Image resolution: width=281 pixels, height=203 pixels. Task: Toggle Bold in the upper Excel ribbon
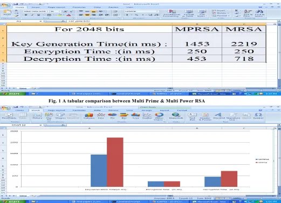(x=26, y=15)
